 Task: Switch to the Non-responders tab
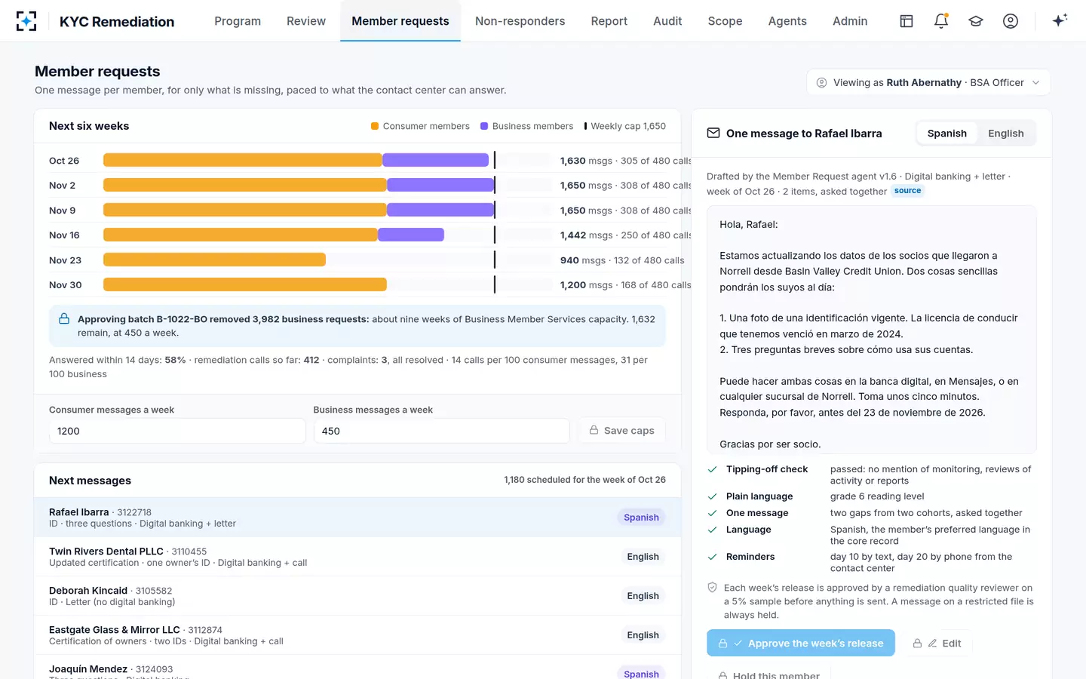(520, 21)
